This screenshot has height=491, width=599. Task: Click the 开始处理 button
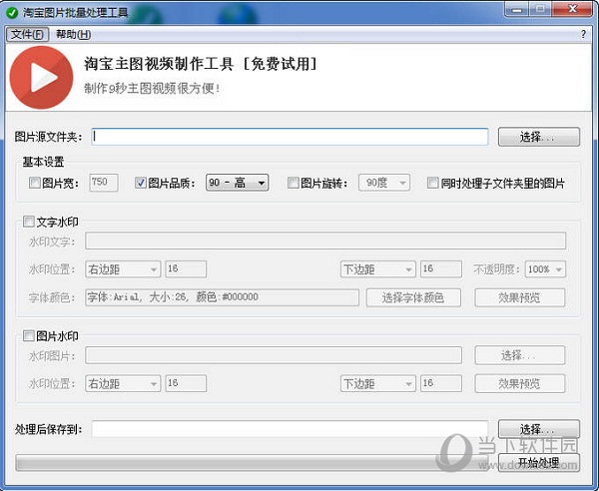(x=539, y=463)
